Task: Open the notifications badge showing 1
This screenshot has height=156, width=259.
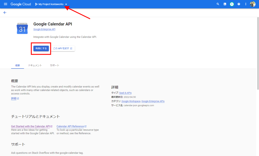Action: (x=232, y=4)
